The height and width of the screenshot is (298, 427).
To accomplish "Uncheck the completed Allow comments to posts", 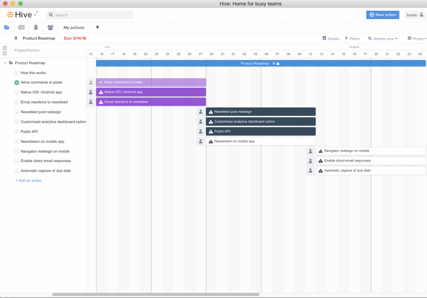I will click(x=17, y=82).
